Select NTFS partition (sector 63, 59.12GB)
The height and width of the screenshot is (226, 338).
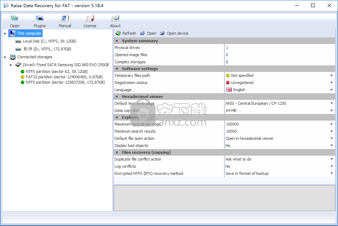57,72
